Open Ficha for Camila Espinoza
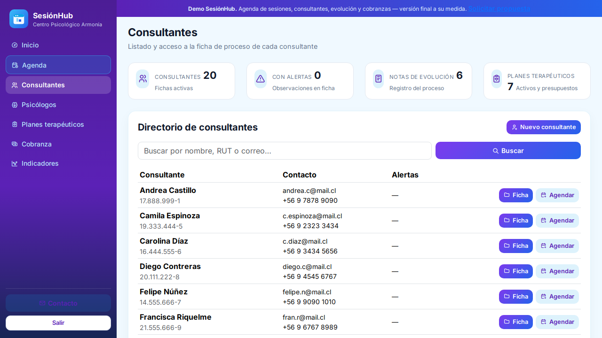602x338 pixels. point(516,221)
